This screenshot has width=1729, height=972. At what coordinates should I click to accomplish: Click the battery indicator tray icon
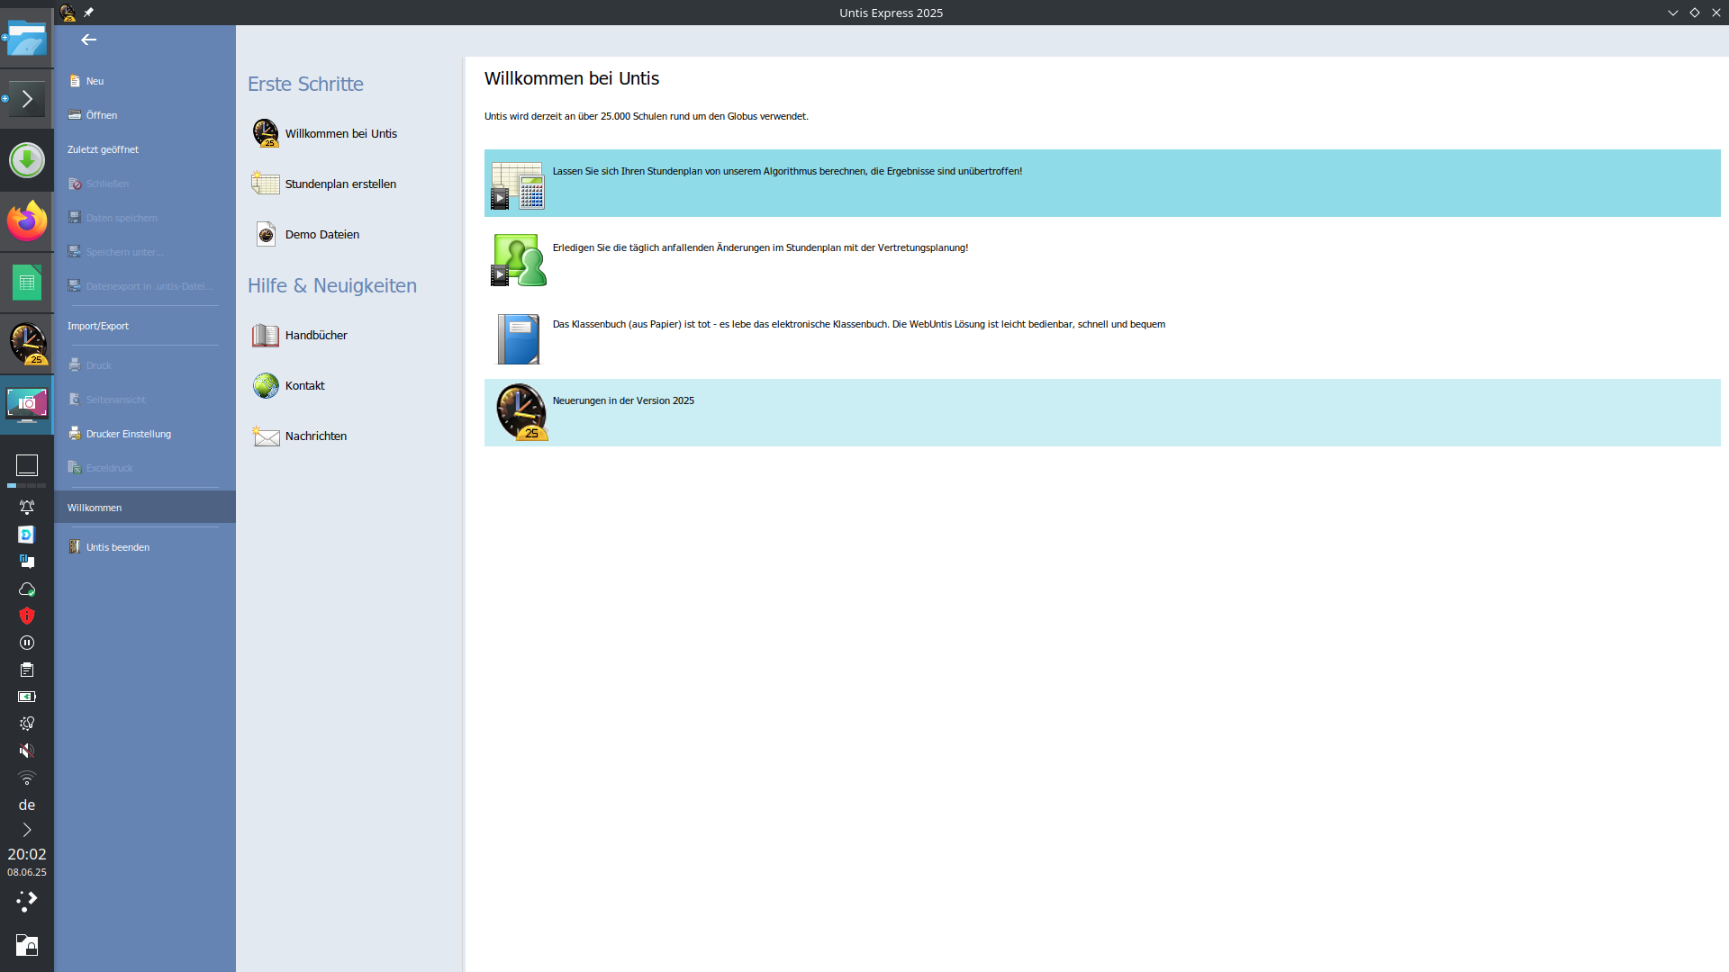[27, 697]
